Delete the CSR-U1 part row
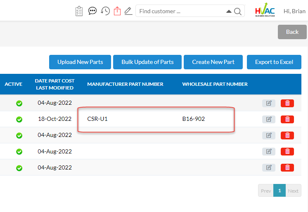 coord(287,119)
